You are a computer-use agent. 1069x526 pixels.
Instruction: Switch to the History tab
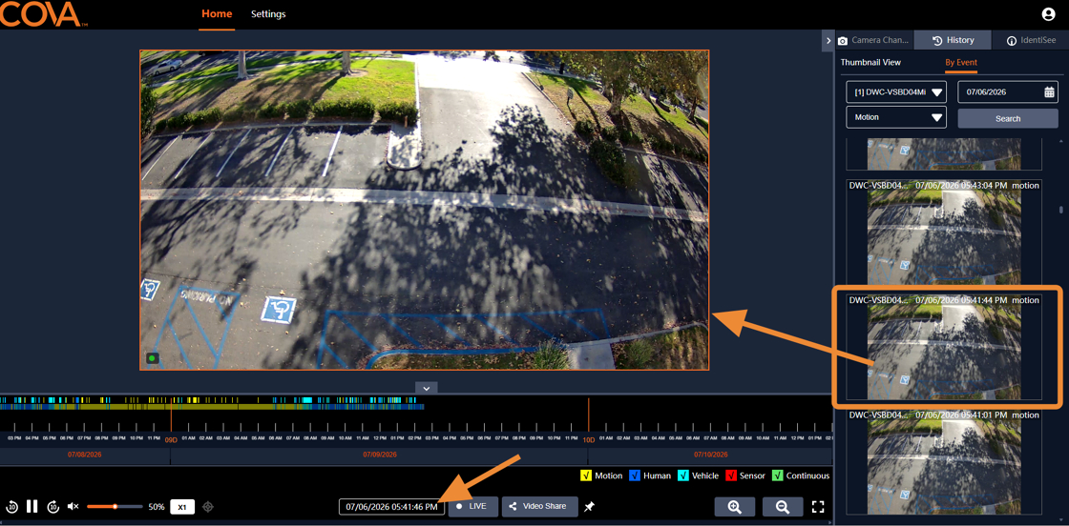click(x=953, y=41)
